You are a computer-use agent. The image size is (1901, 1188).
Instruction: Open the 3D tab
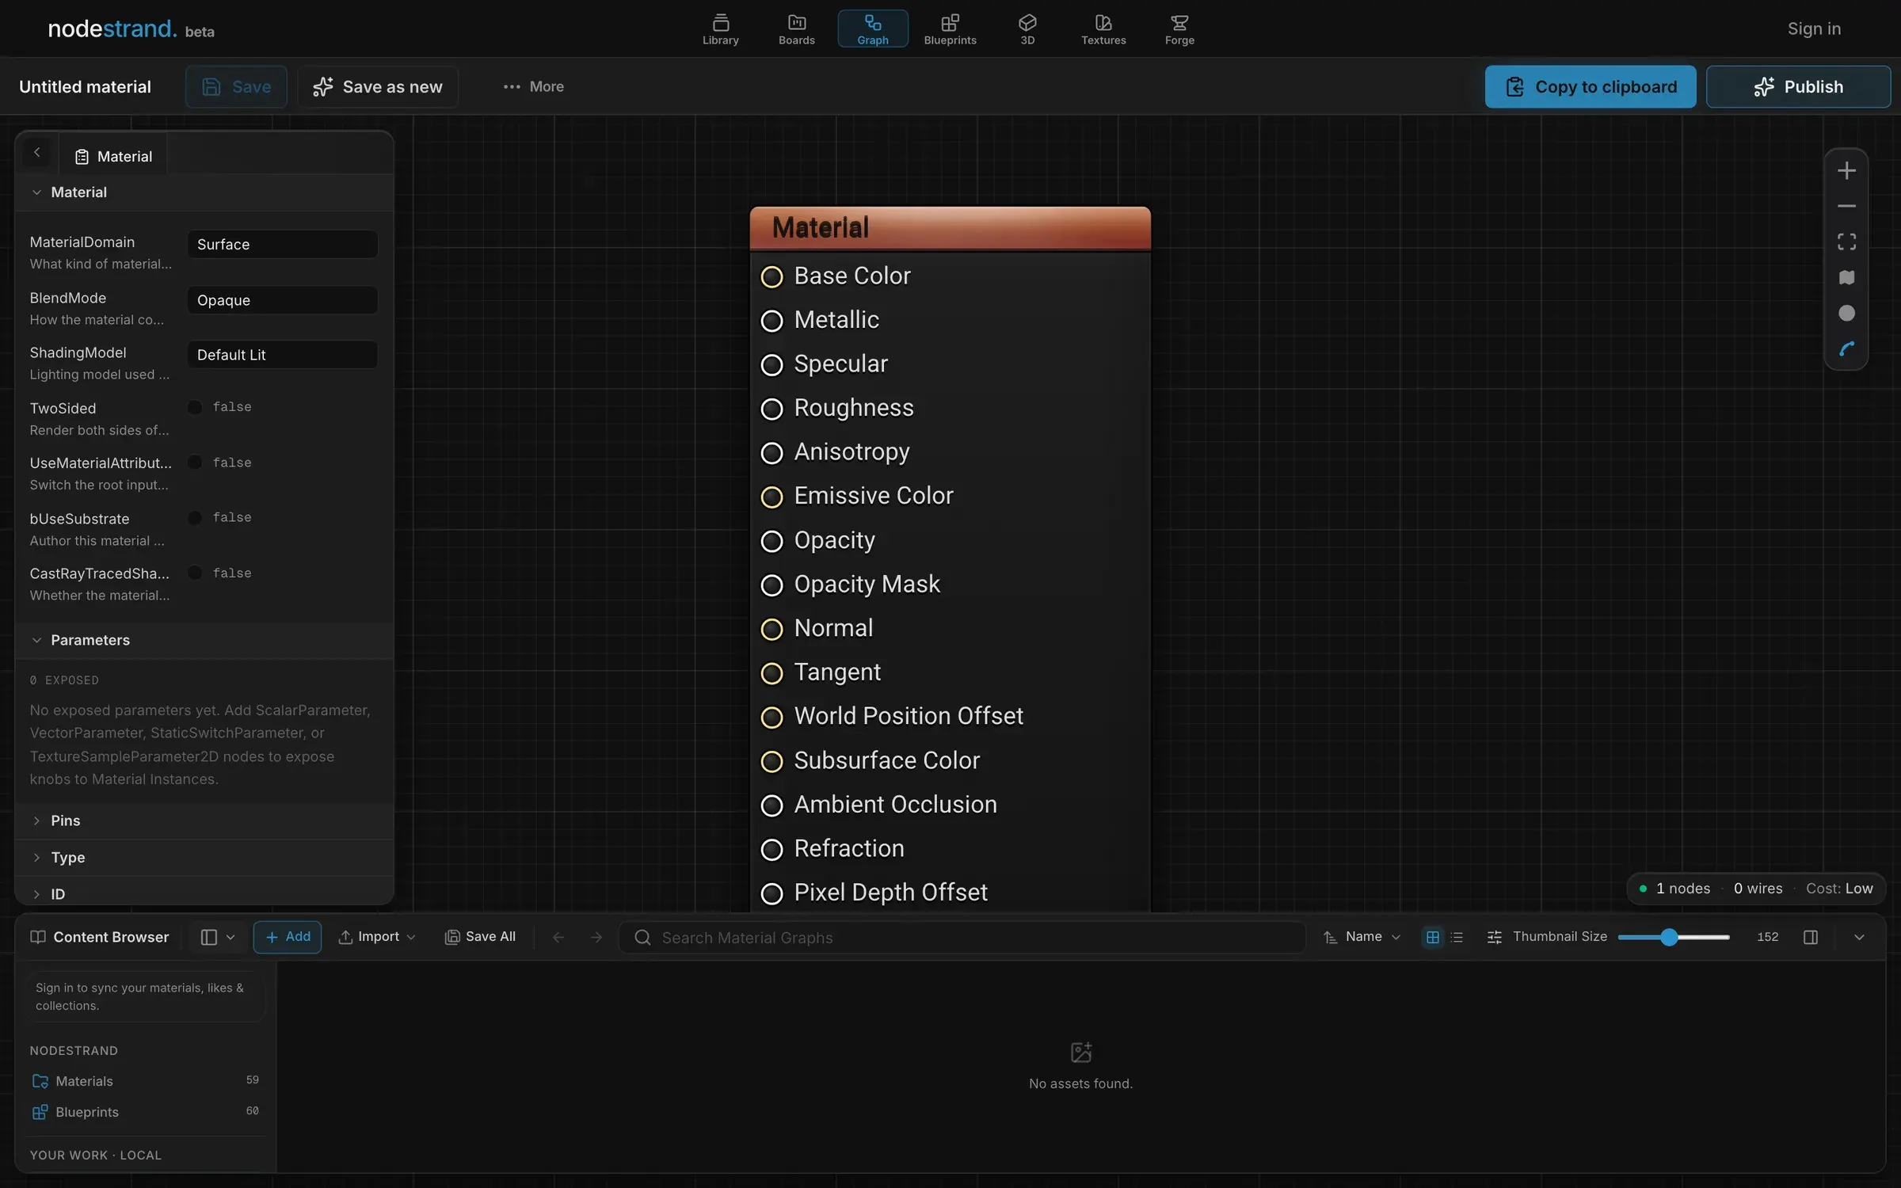[x=1027, y=29]
